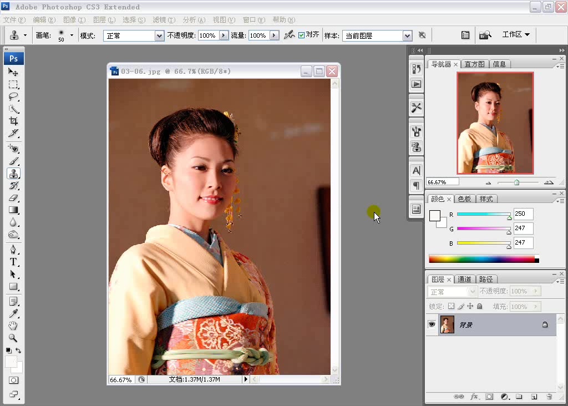This screenshot has width=568, height=406.
Task: Open the 模式 blend mode dropdown
Action: pyautogui.click(x=133, y=35)
